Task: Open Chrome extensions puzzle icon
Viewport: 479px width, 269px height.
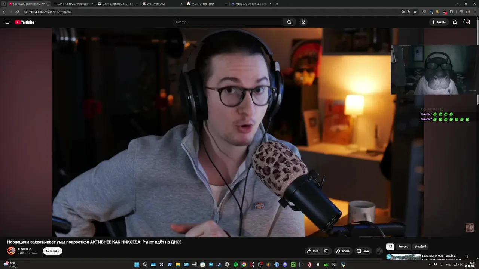Action: pos(451,12)
